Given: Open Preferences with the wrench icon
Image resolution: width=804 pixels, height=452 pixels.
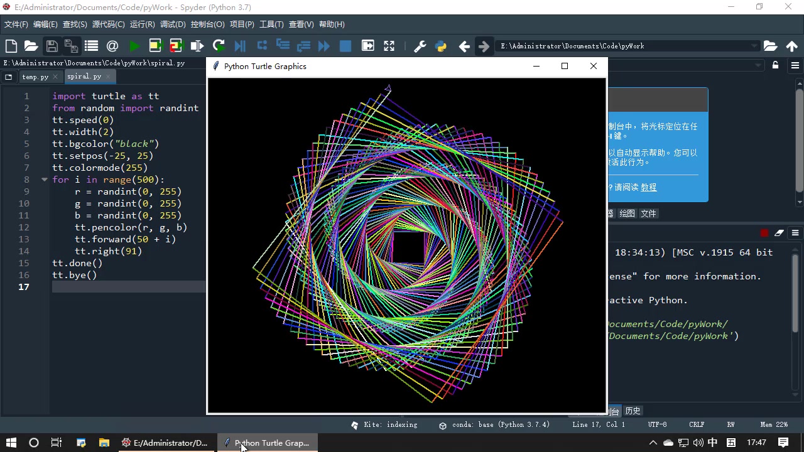Looking at the screenshot, I should click(x=420, y=46).
